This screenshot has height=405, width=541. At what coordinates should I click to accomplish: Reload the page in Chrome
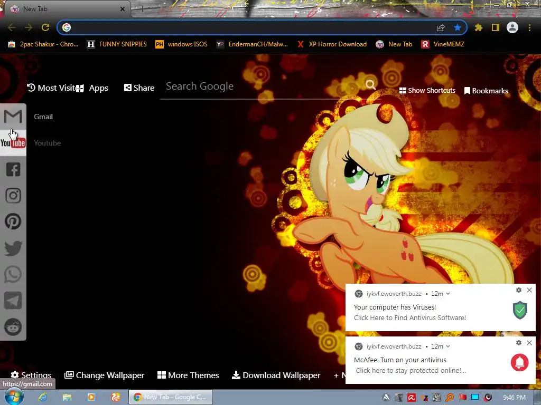pyautogui.click(x=45, y=27)
